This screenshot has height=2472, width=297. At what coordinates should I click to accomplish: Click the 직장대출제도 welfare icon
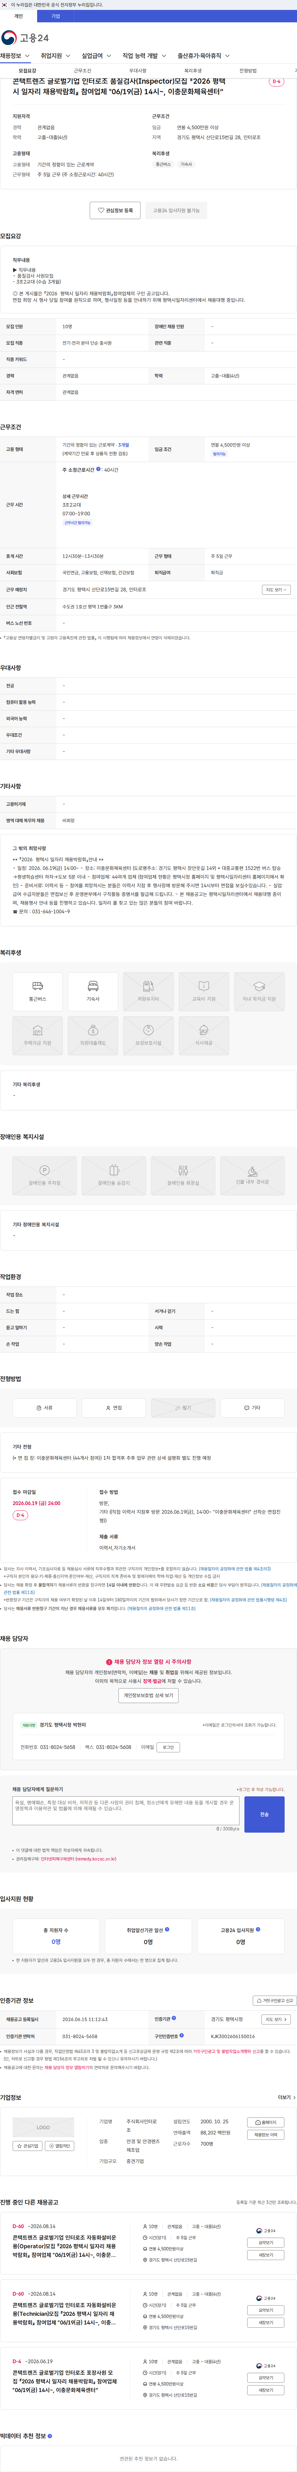(93, 1035)
